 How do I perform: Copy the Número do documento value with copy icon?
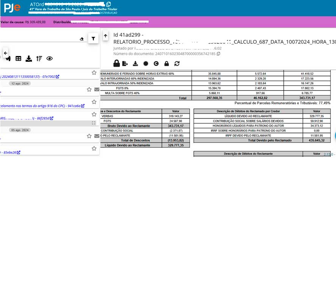click(x=218, y=54)
